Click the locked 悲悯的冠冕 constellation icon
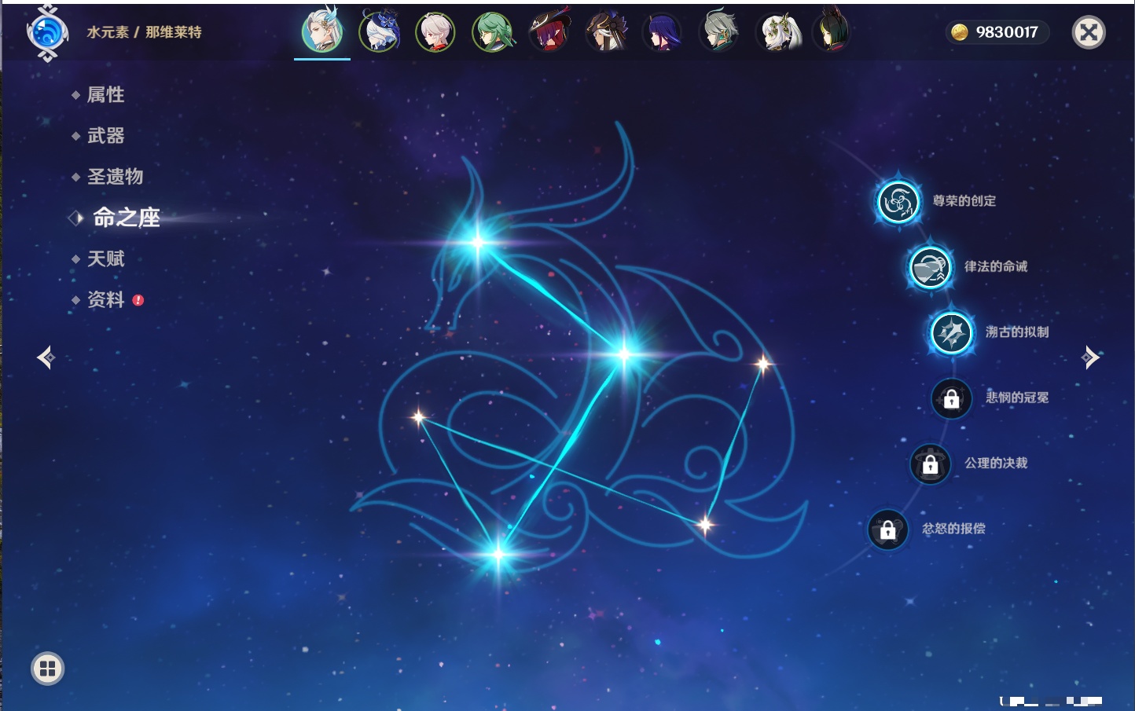Screen dimensions: 1135x711 [951, 398]
